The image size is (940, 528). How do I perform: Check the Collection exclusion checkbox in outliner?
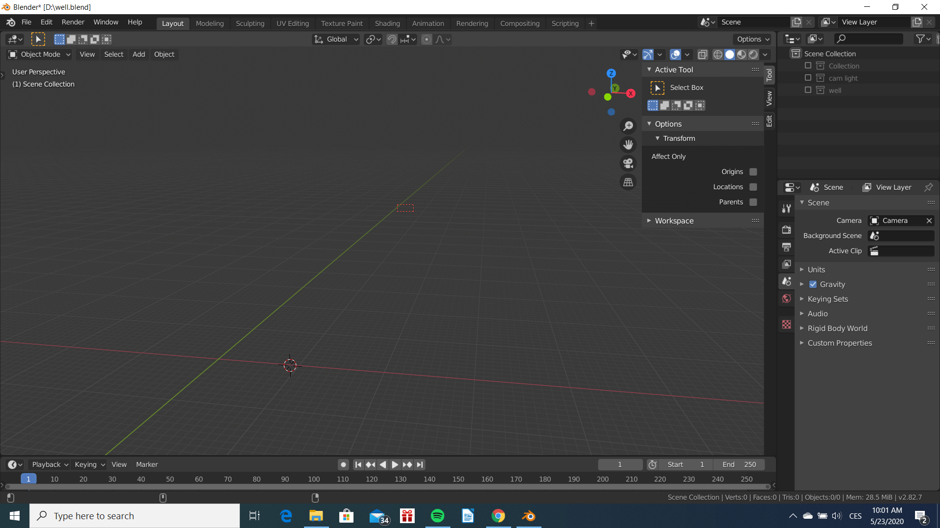coord(808,66)
